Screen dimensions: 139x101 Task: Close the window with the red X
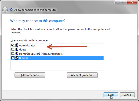(x=132, y=2)
